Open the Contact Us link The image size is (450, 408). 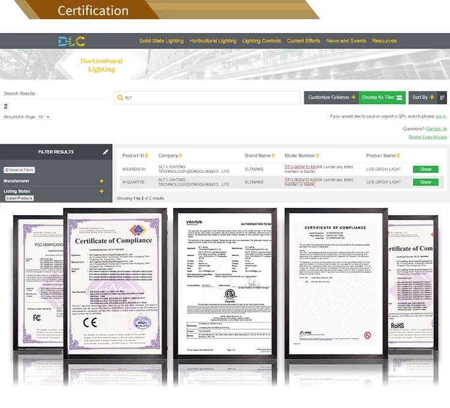(436, 129)
